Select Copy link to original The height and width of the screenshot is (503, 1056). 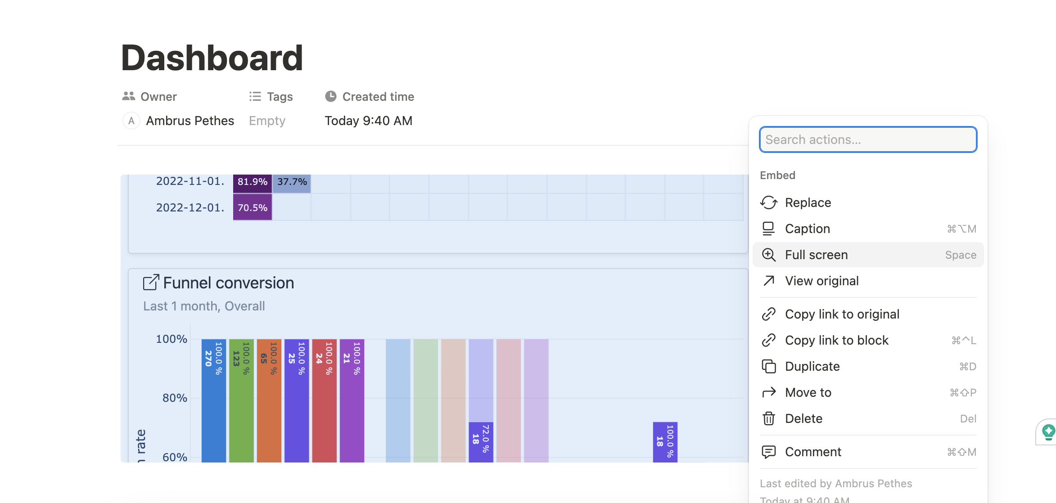842,314
